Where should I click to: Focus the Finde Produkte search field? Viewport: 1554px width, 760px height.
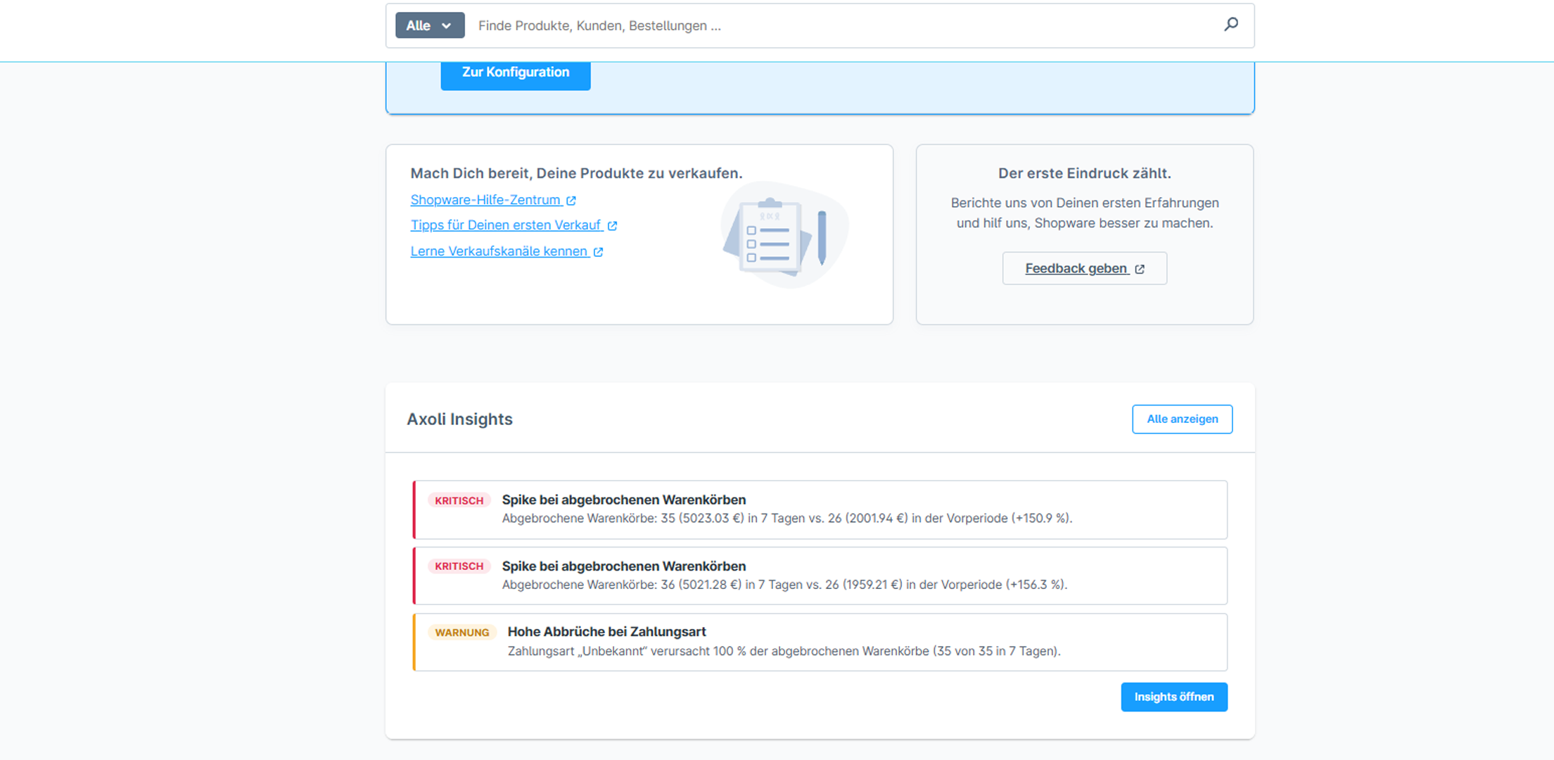[x=844, y=25]
